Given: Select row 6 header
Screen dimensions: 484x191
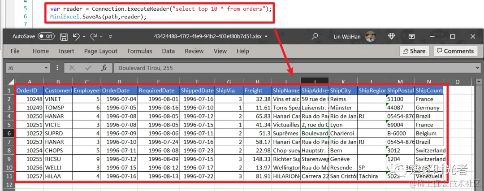Looking at the screenshot, I should coord(9,134).
